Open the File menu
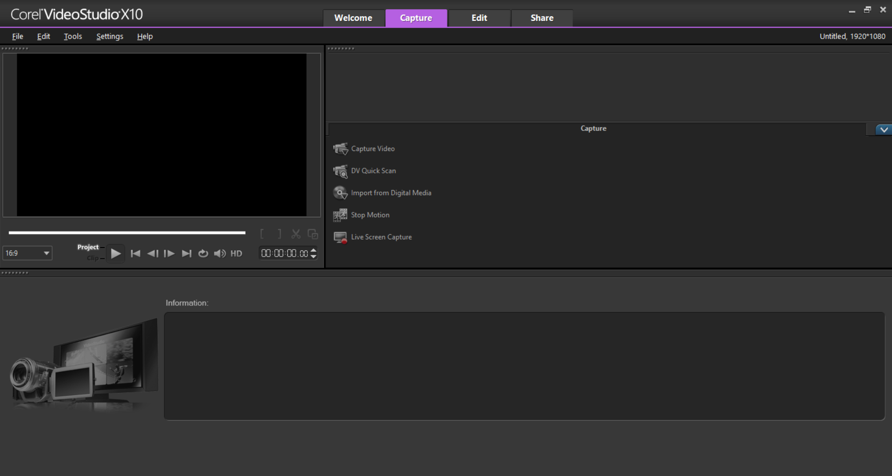The height and width of the screenshot is (476, 892). tap(18, 36)
